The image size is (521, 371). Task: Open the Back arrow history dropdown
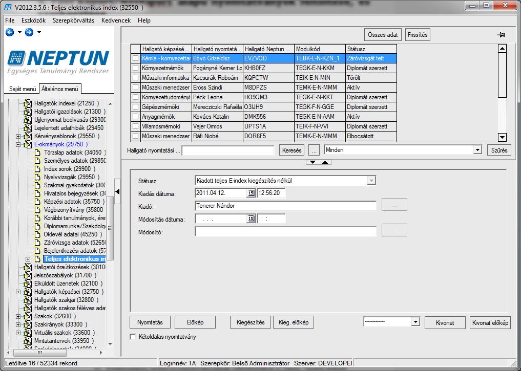19,32
